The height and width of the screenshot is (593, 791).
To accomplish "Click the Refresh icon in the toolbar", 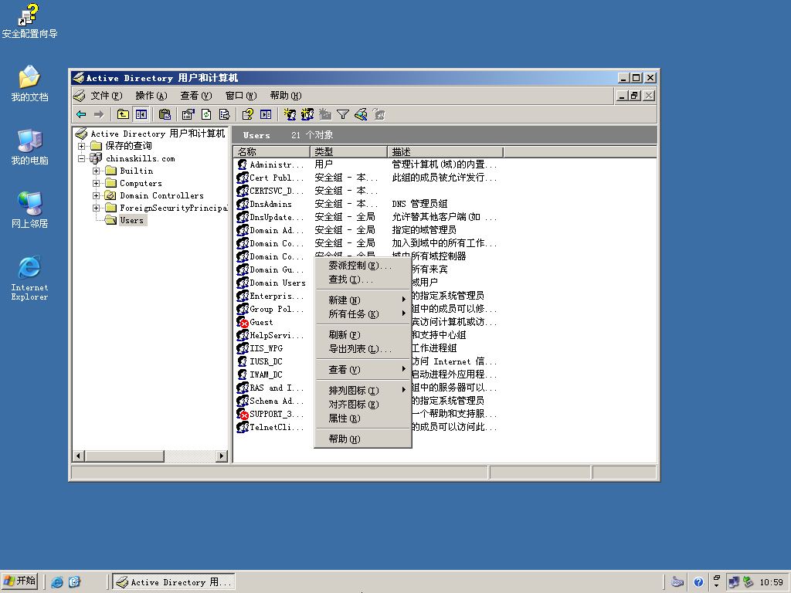I will pyautogui.click(x=206, y=114).
